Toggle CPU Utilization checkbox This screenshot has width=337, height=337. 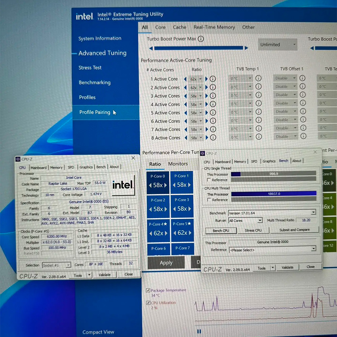[148, 303]
